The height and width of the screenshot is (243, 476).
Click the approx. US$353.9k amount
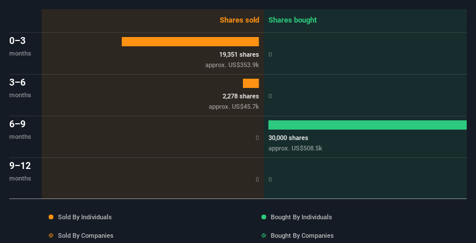[x=232, y=65]
